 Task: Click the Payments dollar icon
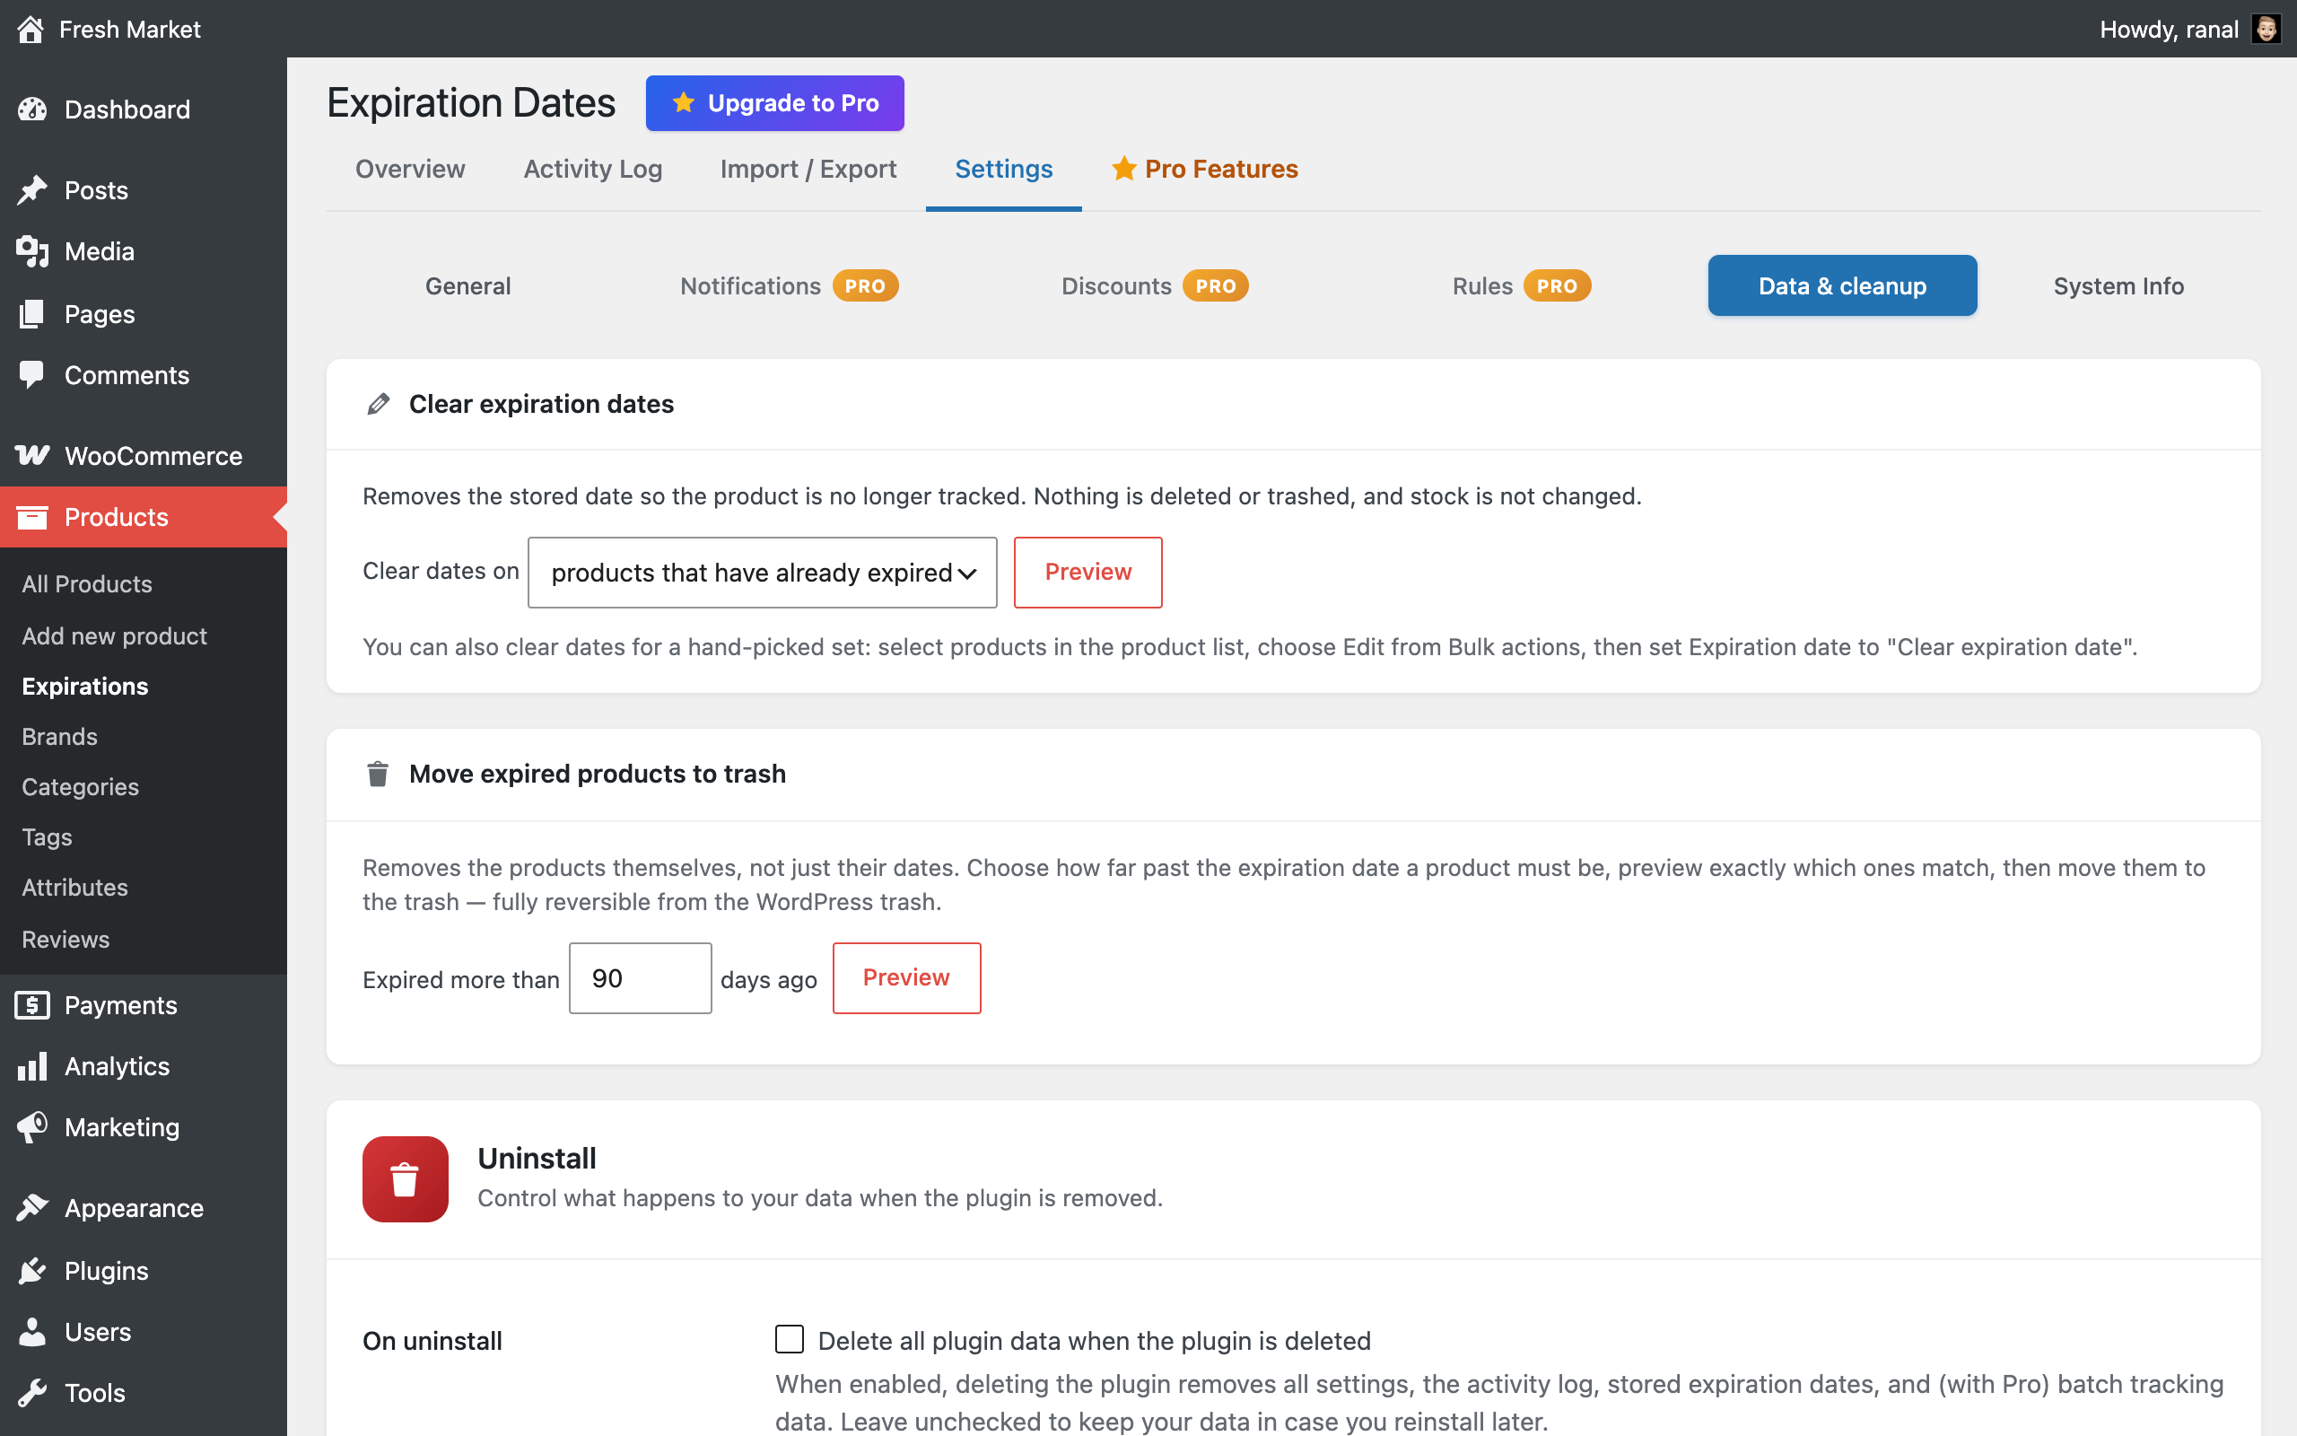[x=32, y=1005]
